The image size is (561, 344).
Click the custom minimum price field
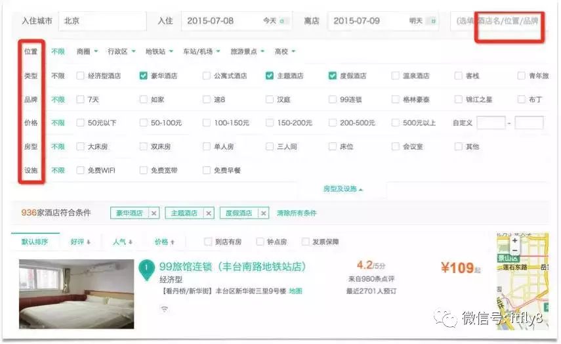491,123
